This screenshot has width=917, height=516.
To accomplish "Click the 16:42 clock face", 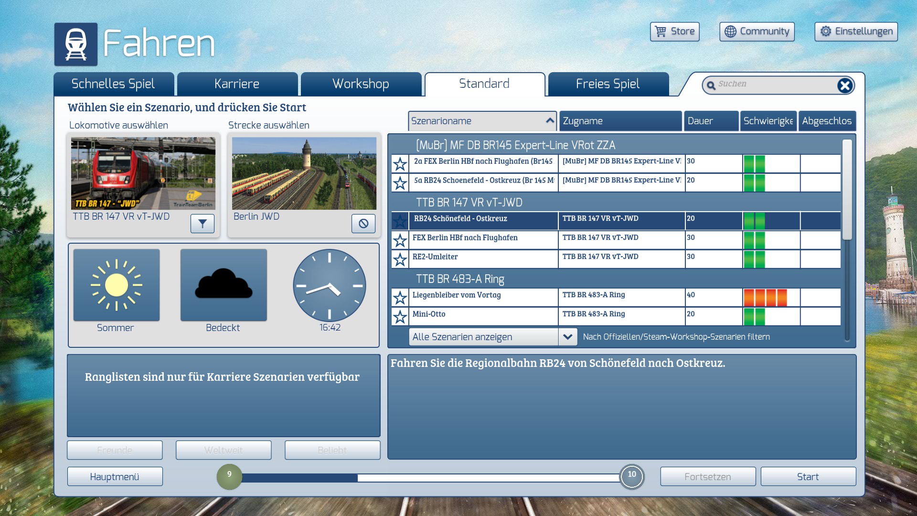I will point(330,286).
